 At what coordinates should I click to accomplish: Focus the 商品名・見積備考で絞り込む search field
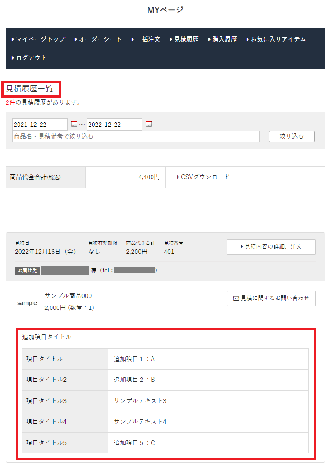[136, 136]
